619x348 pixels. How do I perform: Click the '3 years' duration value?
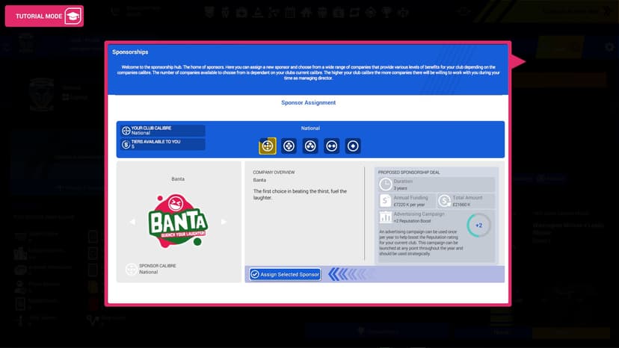(x=400, y=188)
